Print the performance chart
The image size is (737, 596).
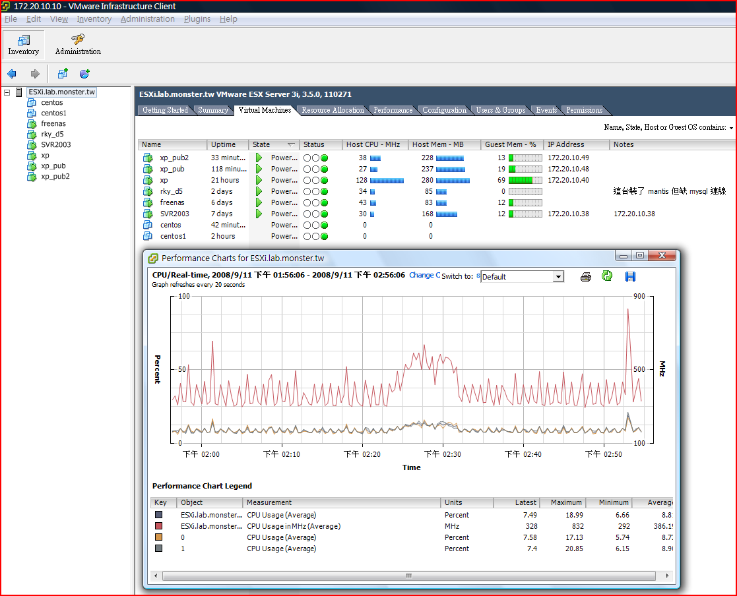coord(586,277)
